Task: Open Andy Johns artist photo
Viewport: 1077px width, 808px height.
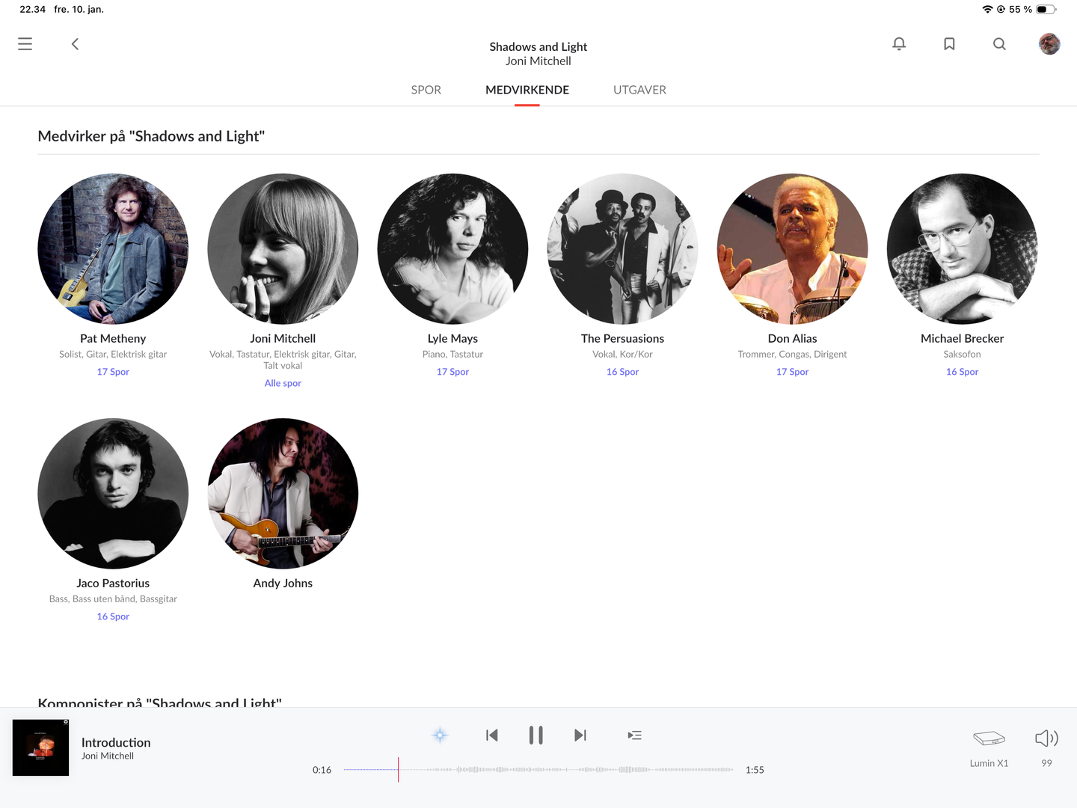Action: pos(283,494)
